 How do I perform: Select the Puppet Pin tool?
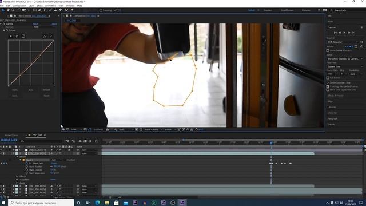(x=72, y=10)
